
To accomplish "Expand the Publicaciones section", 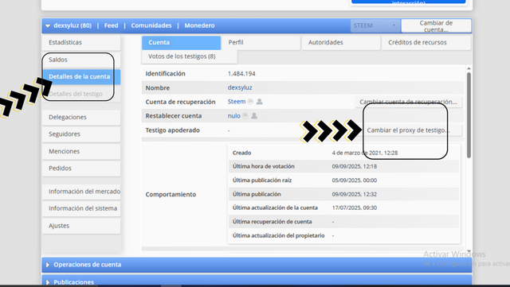I will tap(257, 280).
